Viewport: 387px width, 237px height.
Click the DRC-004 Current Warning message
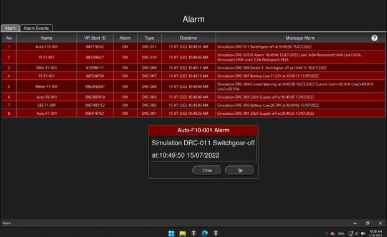[x=300, y=87]
